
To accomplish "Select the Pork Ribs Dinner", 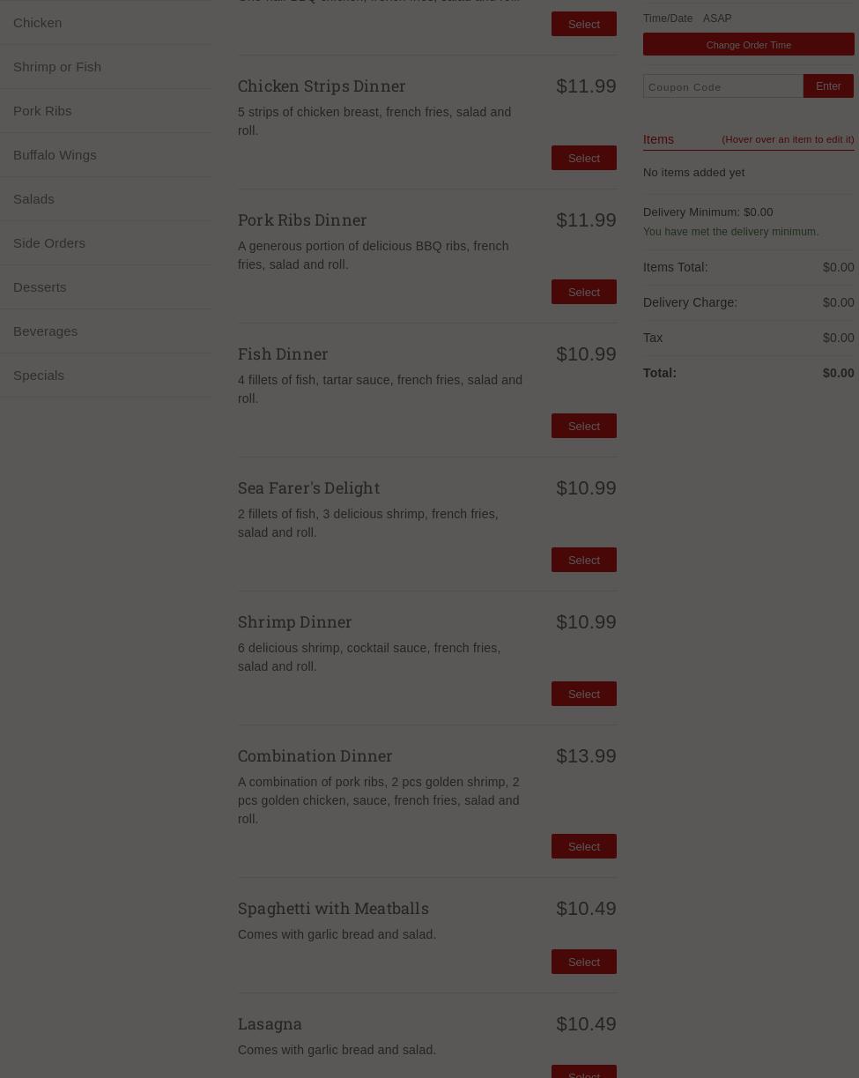I will point(583,292).
